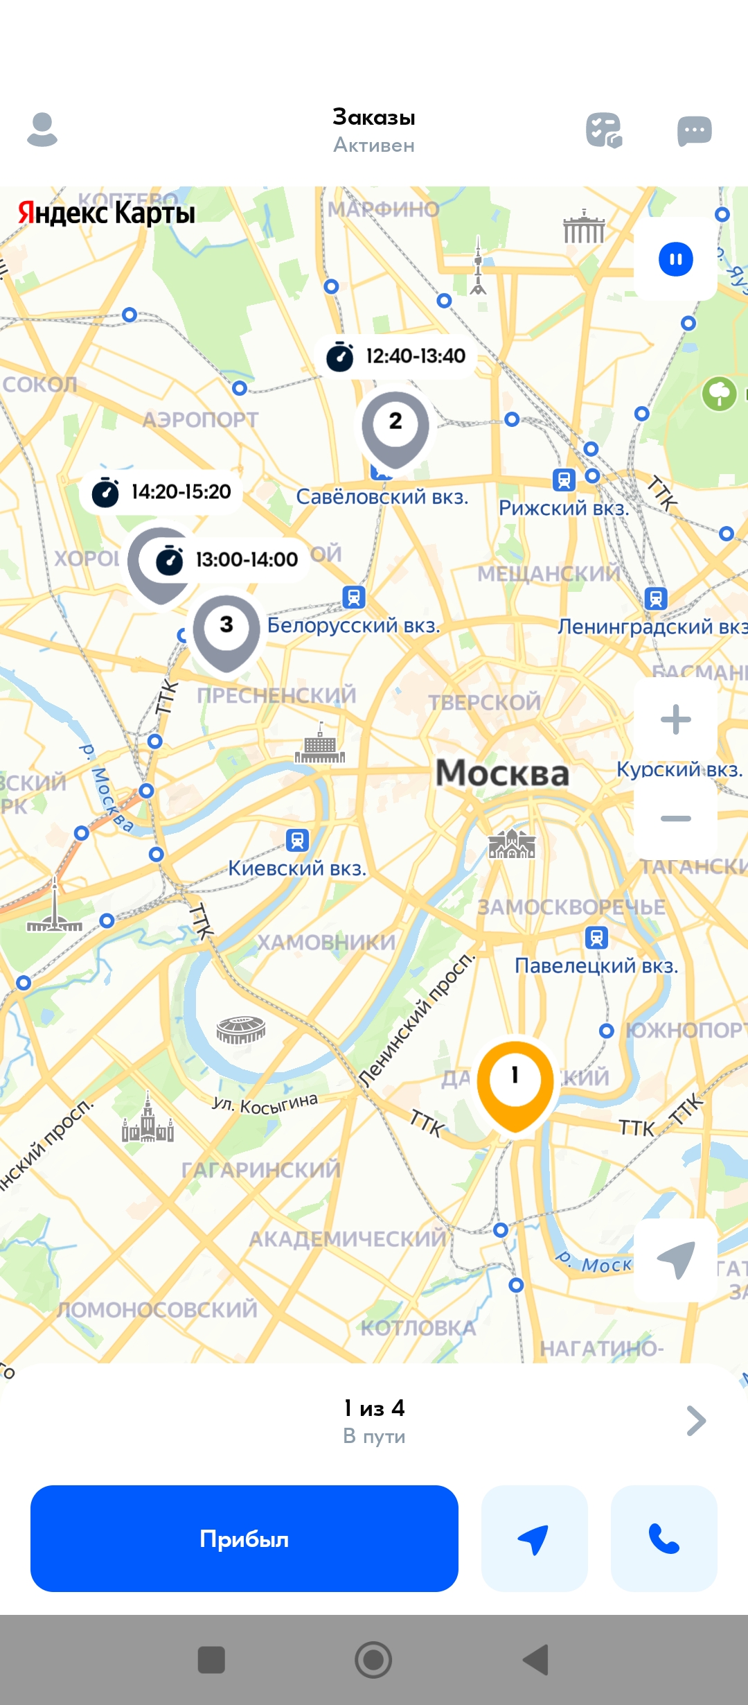Call the customer with phone button
Screen dimensions: 748x1705
tap(664, 1539)
